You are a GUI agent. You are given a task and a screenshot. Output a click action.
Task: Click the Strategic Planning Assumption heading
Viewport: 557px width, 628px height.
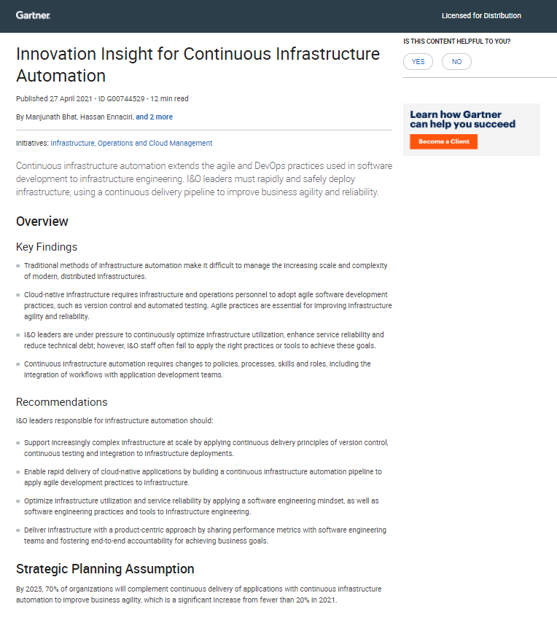click(x=105, y=569)
